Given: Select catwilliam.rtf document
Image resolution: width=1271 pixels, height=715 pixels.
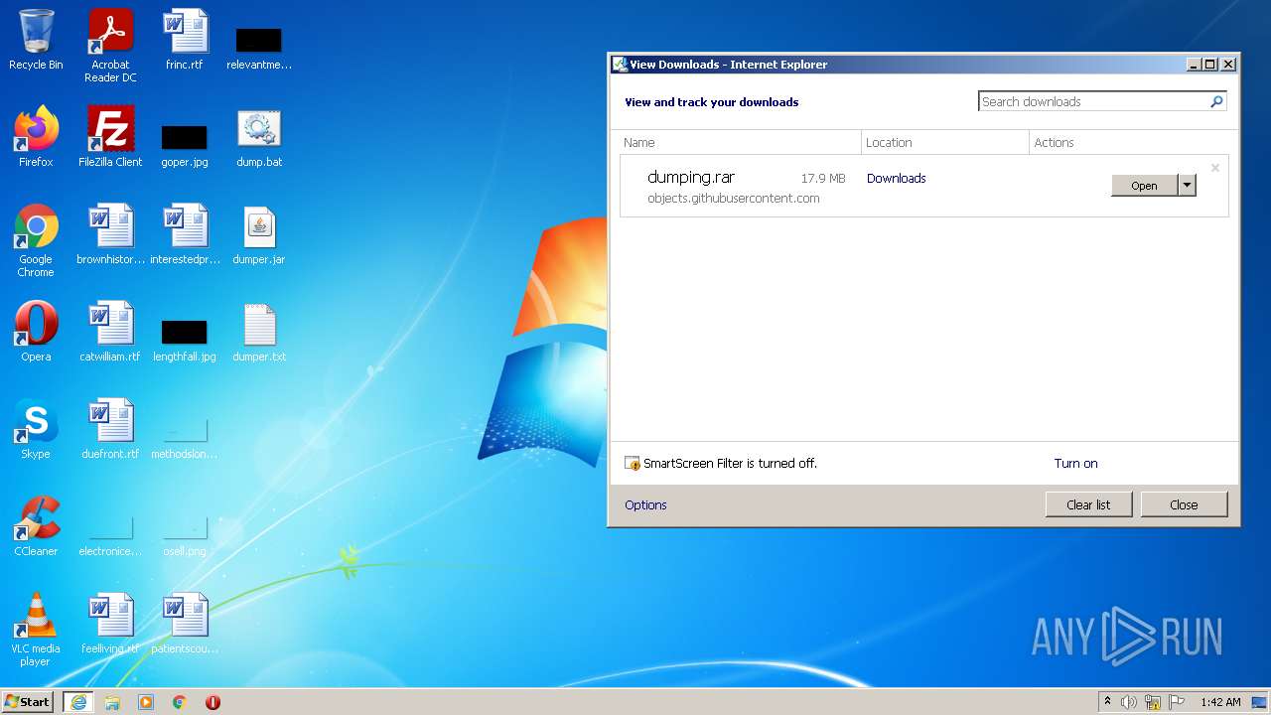Looking at the screenshot, I should coord(110,332).
